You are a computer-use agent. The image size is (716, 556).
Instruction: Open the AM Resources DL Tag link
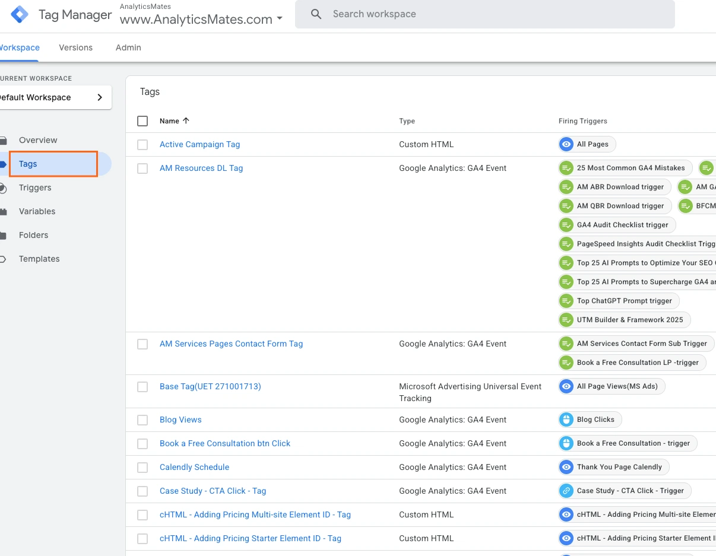pos(201,168)
